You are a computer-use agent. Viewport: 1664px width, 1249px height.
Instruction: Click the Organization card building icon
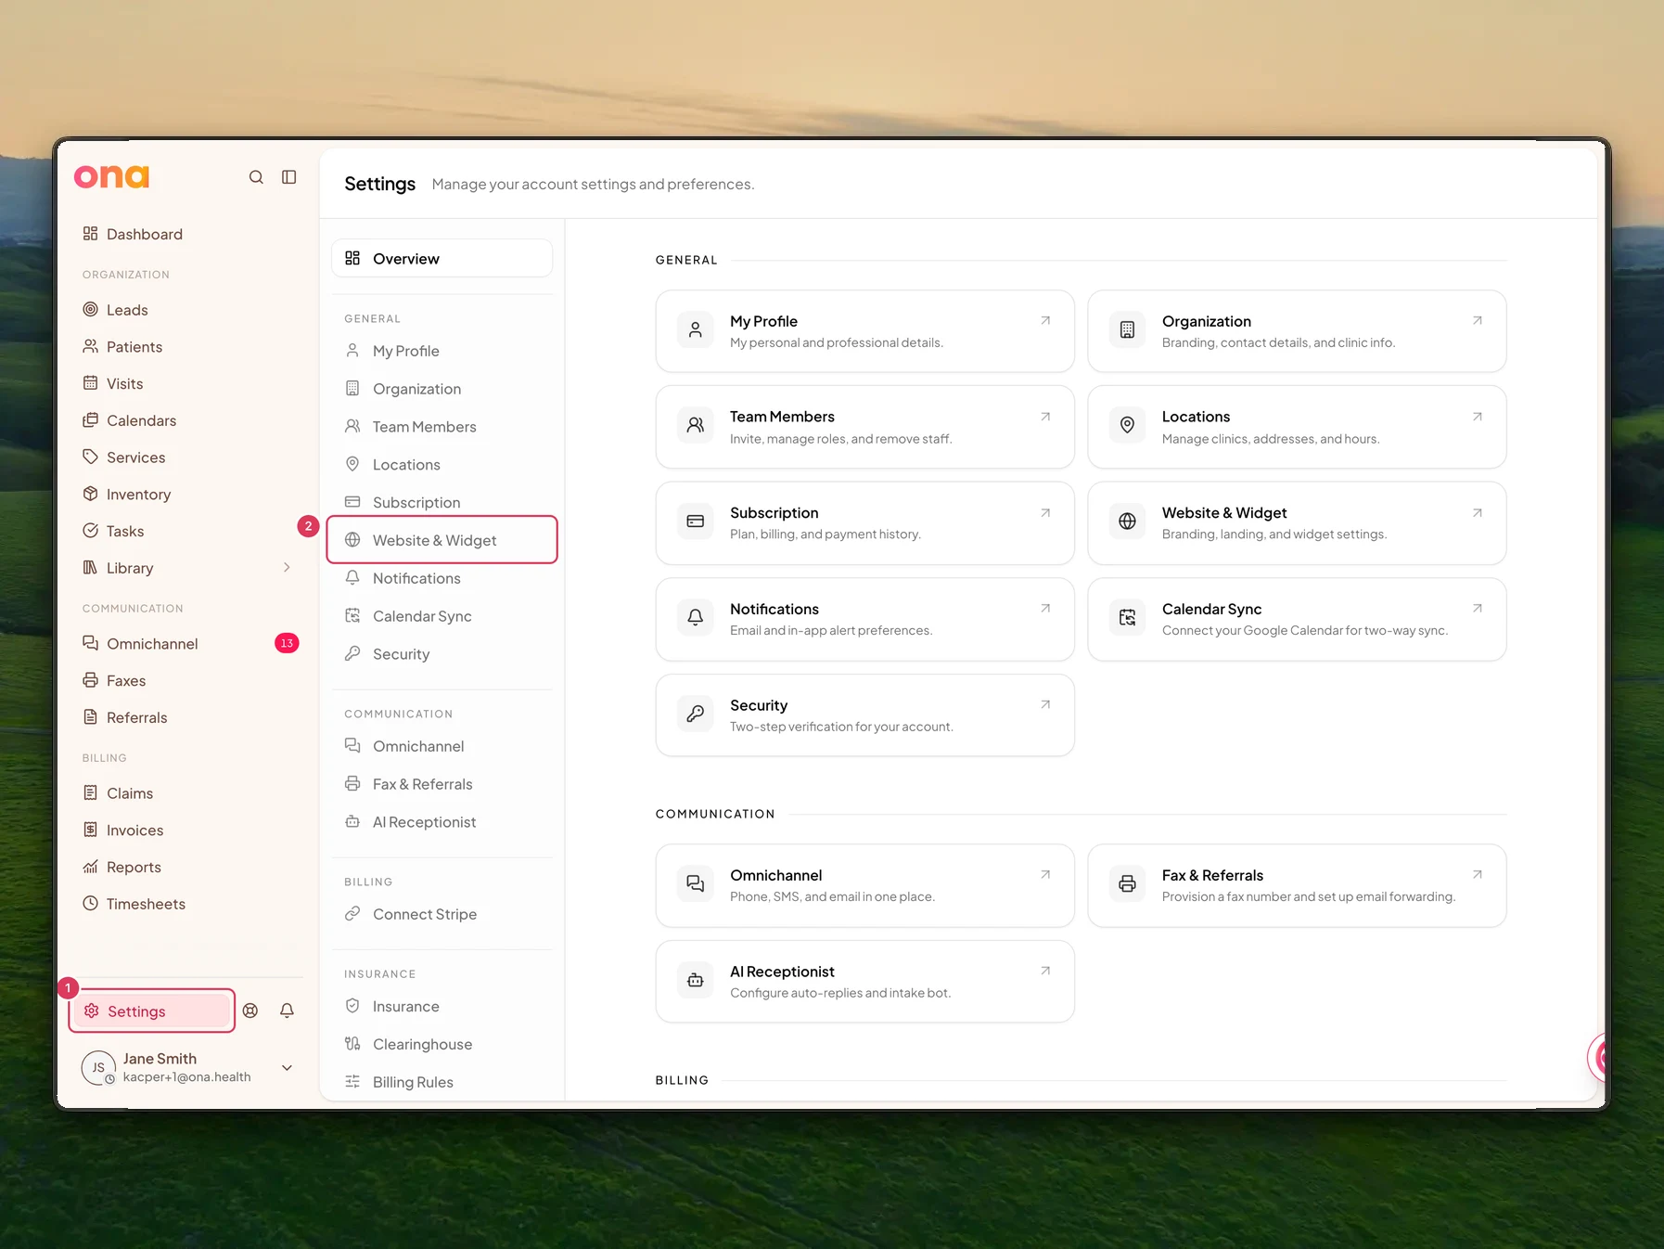[x=1127, y=329]
